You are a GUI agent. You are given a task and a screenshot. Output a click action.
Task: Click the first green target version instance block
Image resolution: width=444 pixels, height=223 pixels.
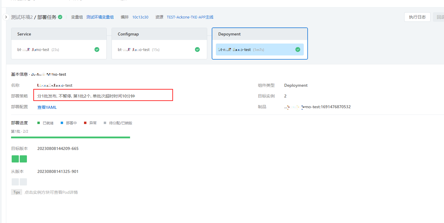click(x=15, y=159)
